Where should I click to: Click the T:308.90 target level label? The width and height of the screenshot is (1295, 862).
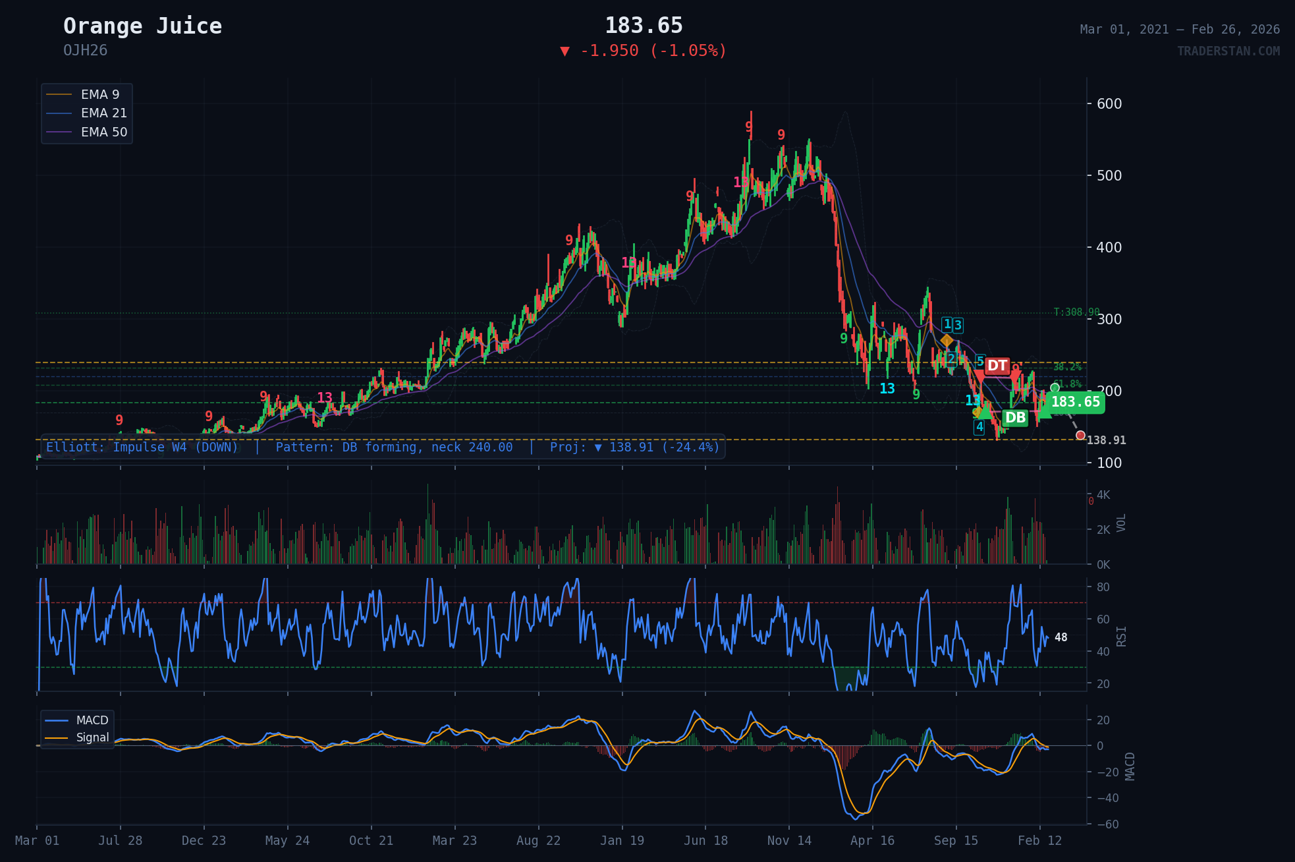(x=1076, y=312)
